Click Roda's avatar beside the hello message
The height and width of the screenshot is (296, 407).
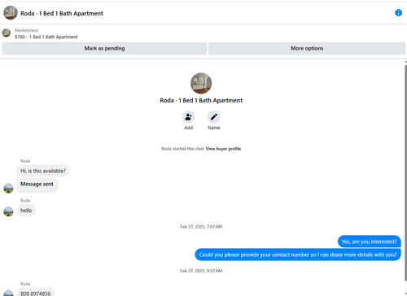[8, 211]
